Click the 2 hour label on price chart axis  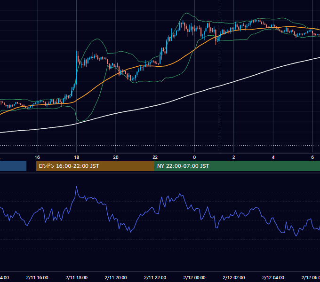234,157
